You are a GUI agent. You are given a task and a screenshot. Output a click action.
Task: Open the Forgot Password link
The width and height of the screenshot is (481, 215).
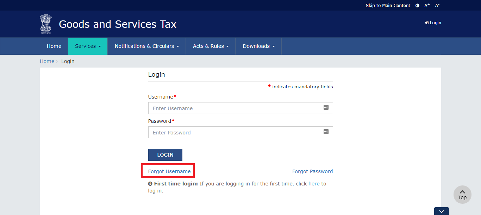click(x=312, y=171)
